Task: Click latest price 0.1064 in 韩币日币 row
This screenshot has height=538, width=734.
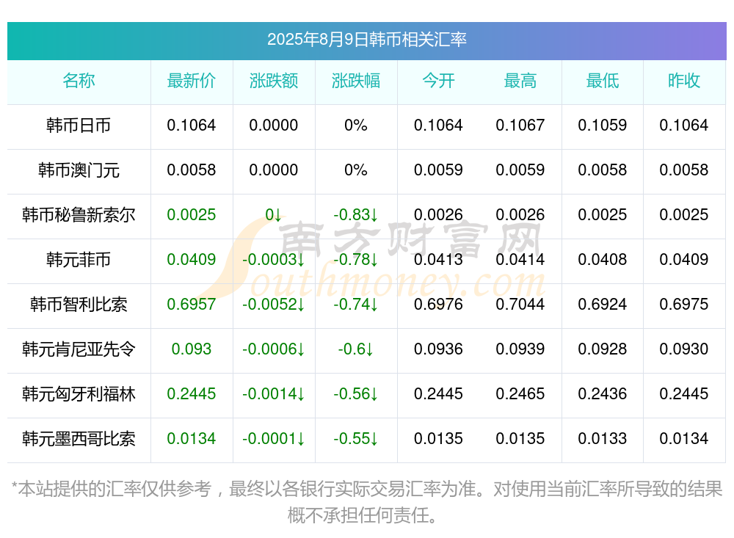Action: pyautogui.click(x=192, y=126)
